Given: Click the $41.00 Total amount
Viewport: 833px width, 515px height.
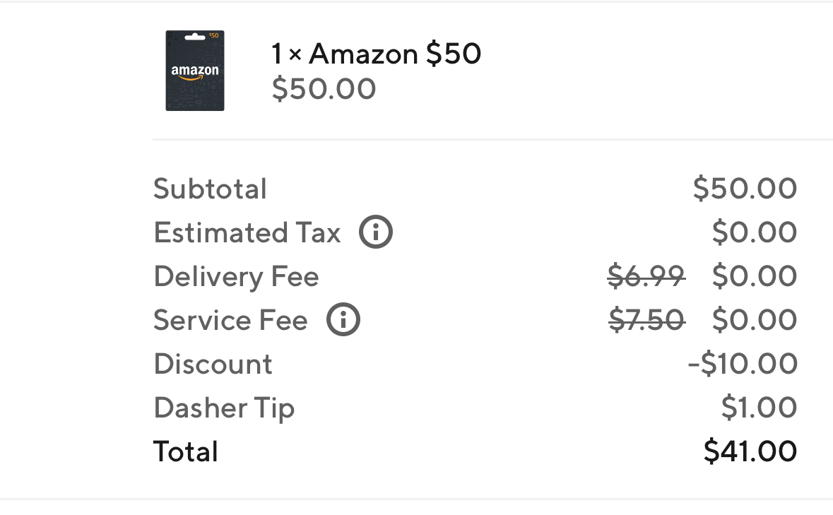Looking at the screenshot, I should [x=750, y=451].
